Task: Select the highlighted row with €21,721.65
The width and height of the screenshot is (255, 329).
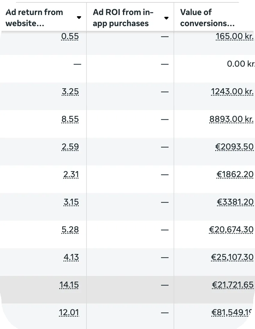Action: pos(127,290)
